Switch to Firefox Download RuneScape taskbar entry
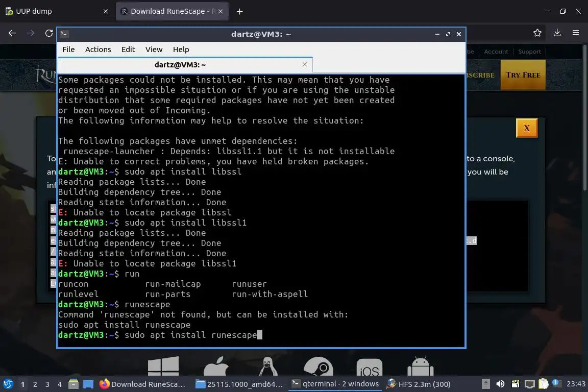588x392 pixels. click(142, 384)
